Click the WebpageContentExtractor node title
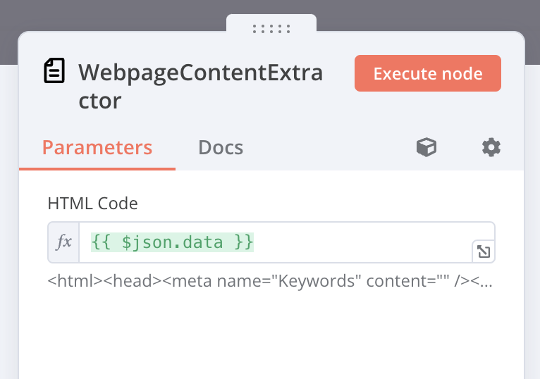540x379 pixels. [201, 87]
